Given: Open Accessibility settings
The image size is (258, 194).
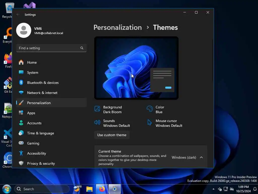Looking at the screenshot, I should click(x=51, y=153).
